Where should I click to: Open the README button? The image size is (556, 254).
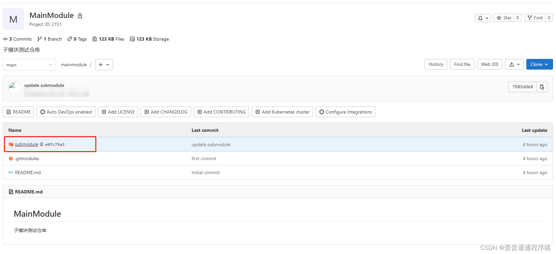click(18, 112)
